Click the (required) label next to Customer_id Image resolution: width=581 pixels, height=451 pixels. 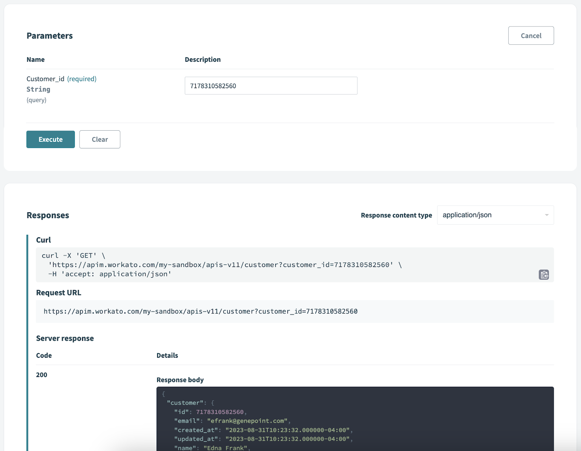(82, 78)
